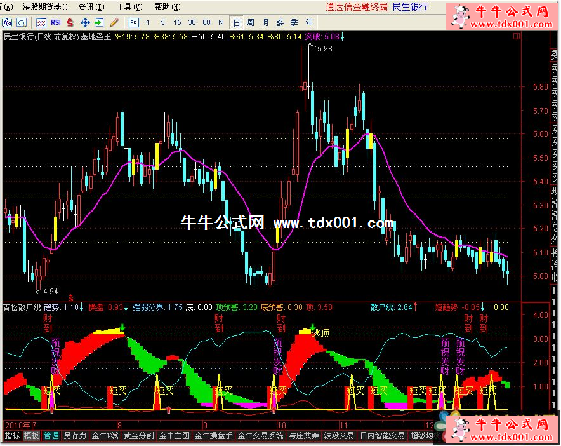Select the 波段交易 template tab

point(339,436)
